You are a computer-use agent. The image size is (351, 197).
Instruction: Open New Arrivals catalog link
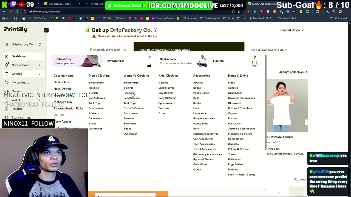pos(63,89)
